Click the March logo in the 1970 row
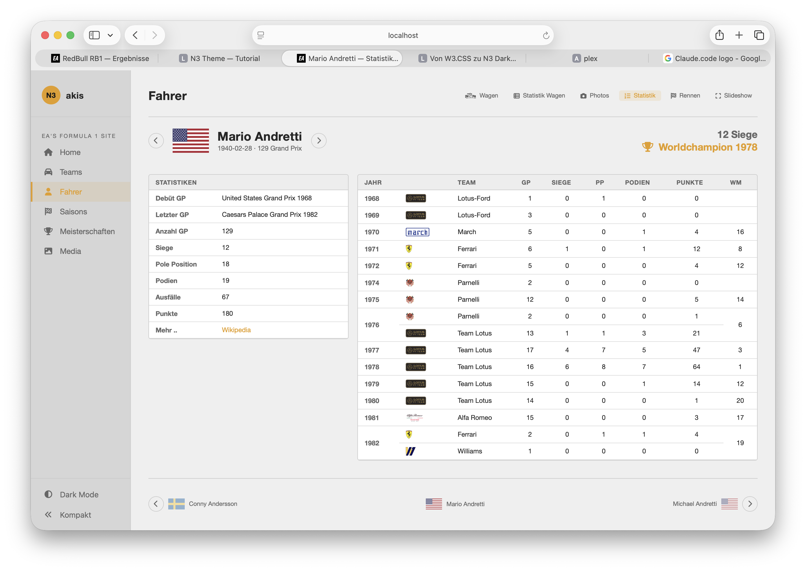The width and height of the screenshot is (806, 571). tap(417, 232)
